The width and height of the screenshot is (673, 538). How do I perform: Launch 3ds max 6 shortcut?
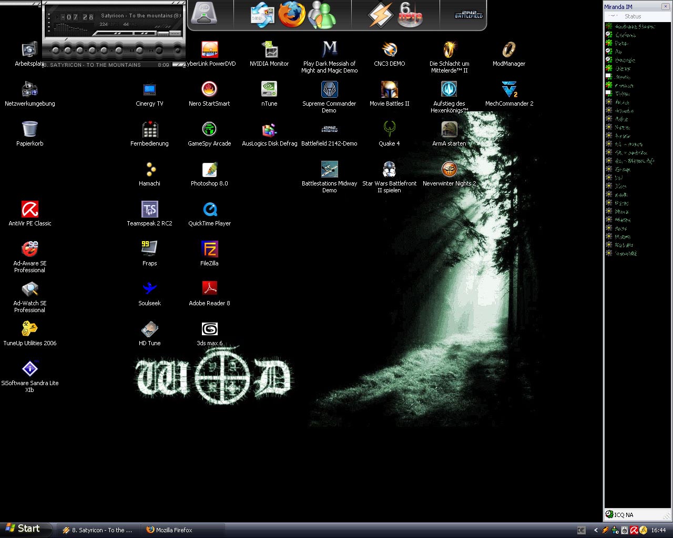(x=209, y=333)
